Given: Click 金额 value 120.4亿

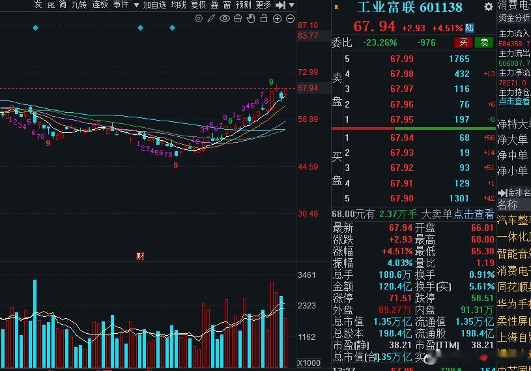Looking at the screenshot, I should click(395, 286).
